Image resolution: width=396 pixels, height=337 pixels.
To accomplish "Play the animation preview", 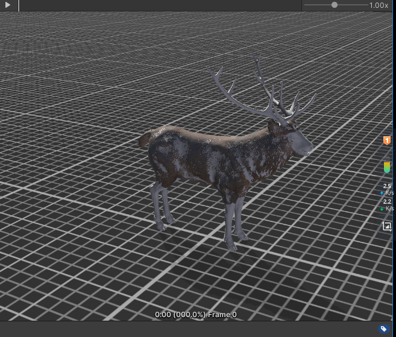I will 8,5.
